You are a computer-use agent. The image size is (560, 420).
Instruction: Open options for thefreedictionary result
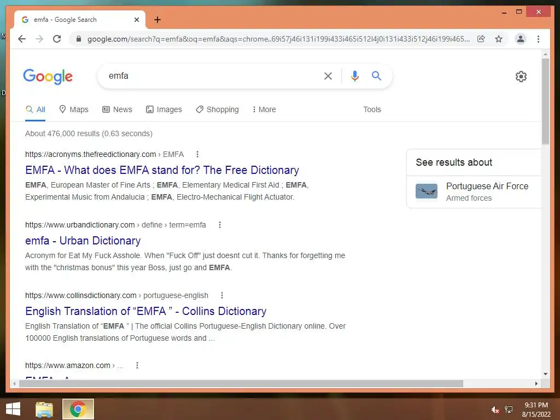197,154
